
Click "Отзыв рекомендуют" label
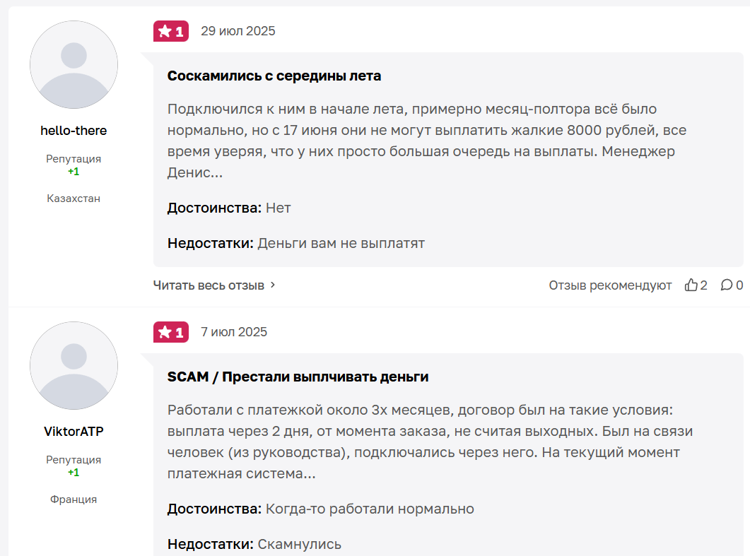point(610,285)
